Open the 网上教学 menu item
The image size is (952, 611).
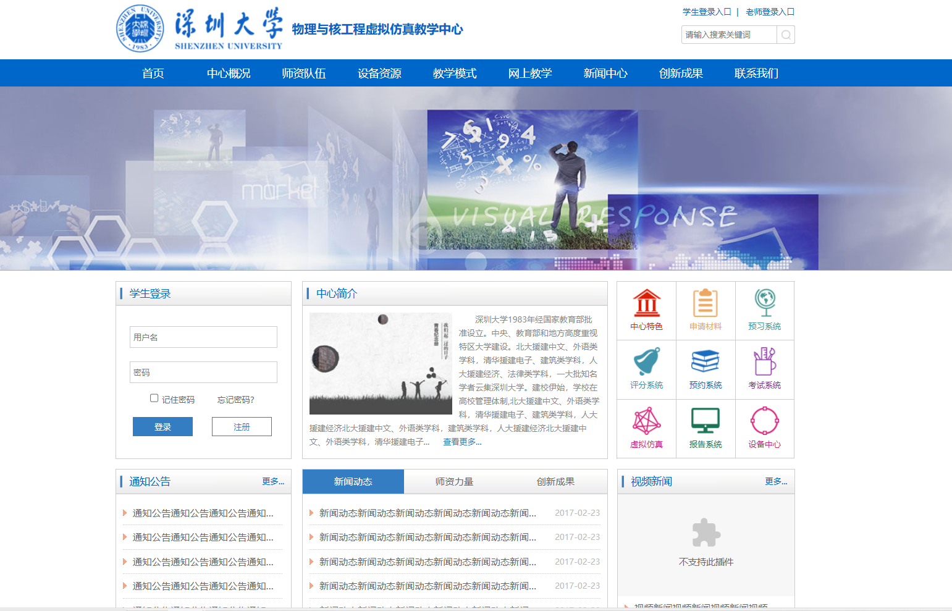530,73
